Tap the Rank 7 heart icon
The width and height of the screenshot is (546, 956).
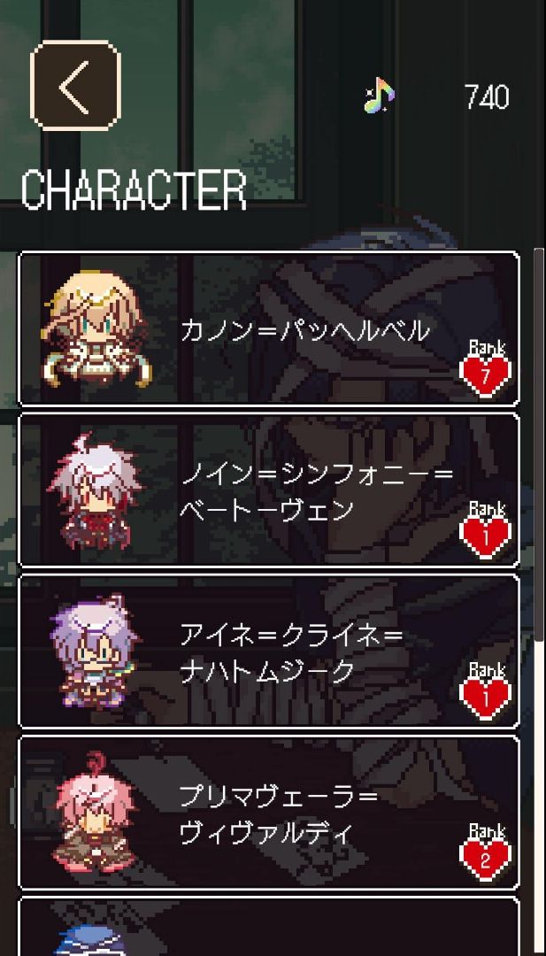pos(486,376)
